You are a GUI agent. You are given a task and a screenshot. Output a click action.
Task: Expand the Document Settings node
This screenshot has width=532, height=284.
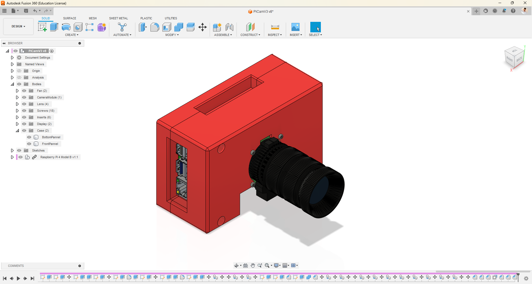12,58
